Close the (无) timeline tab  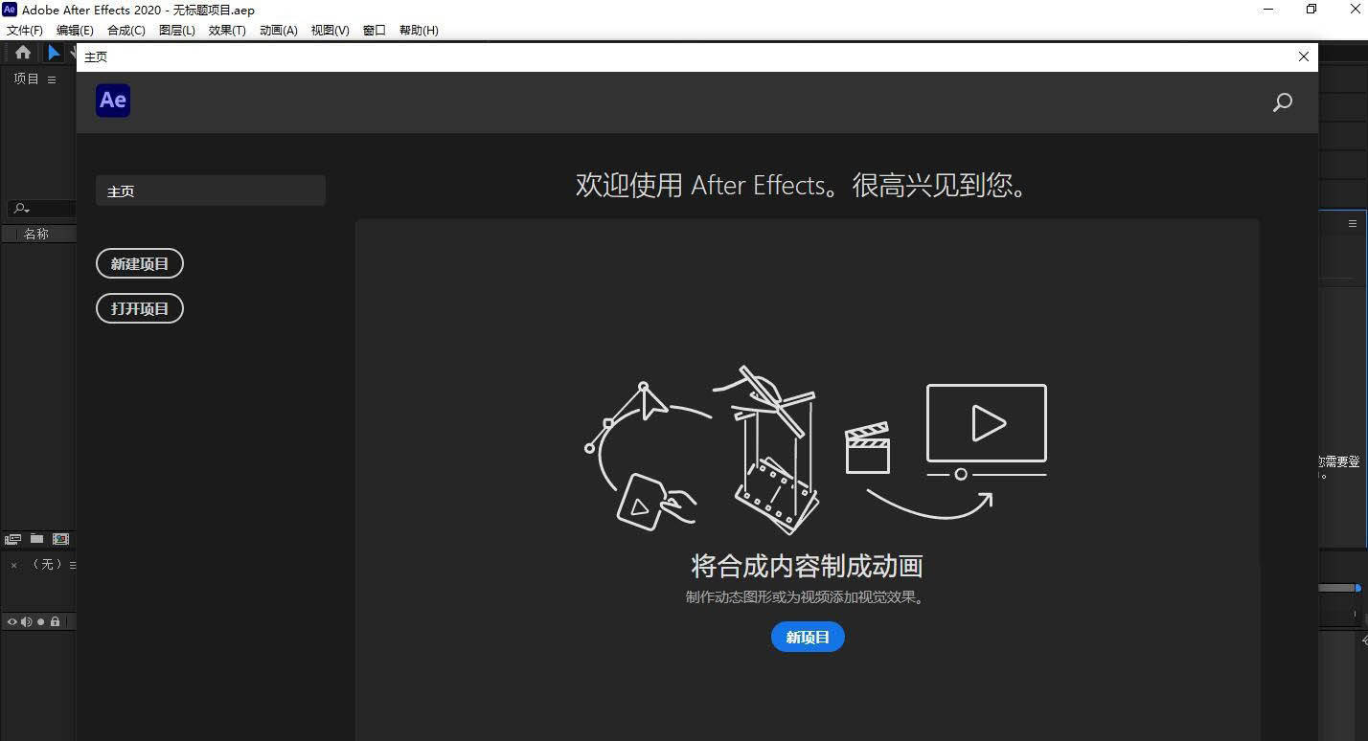coord(13,565)
